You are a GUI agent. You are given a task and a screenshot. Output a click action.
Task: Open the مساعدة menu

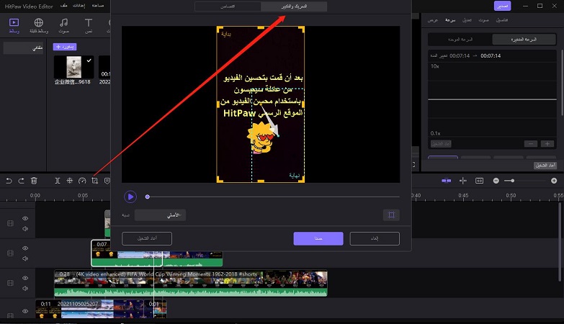[x=98, y=6]
